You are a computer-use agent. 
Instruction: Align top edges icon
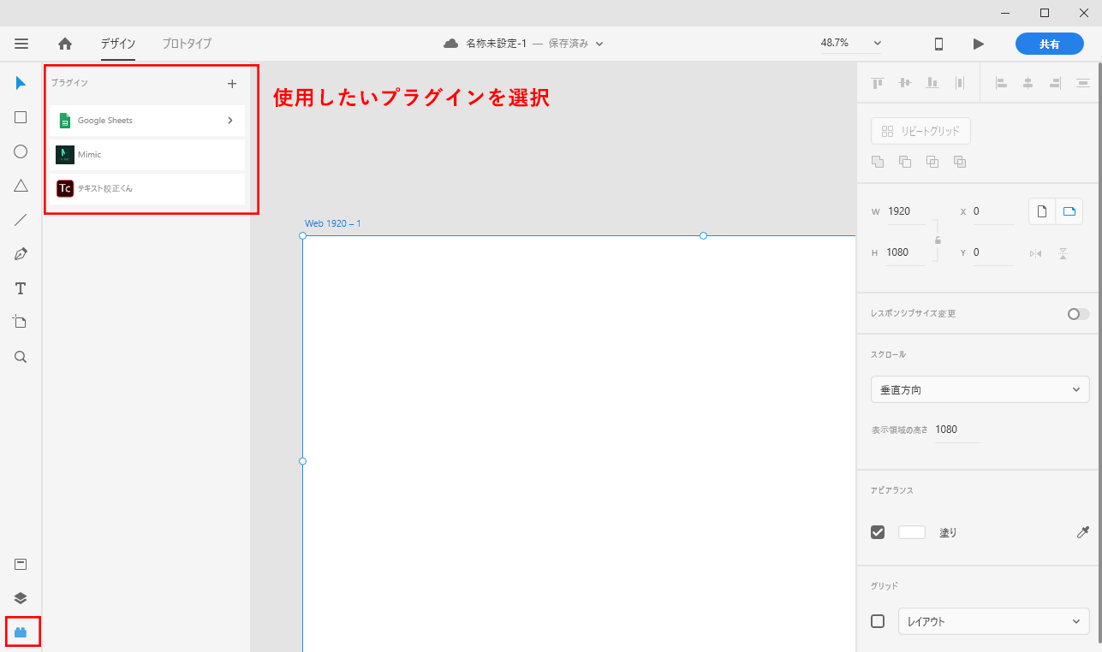click(878, 83)
